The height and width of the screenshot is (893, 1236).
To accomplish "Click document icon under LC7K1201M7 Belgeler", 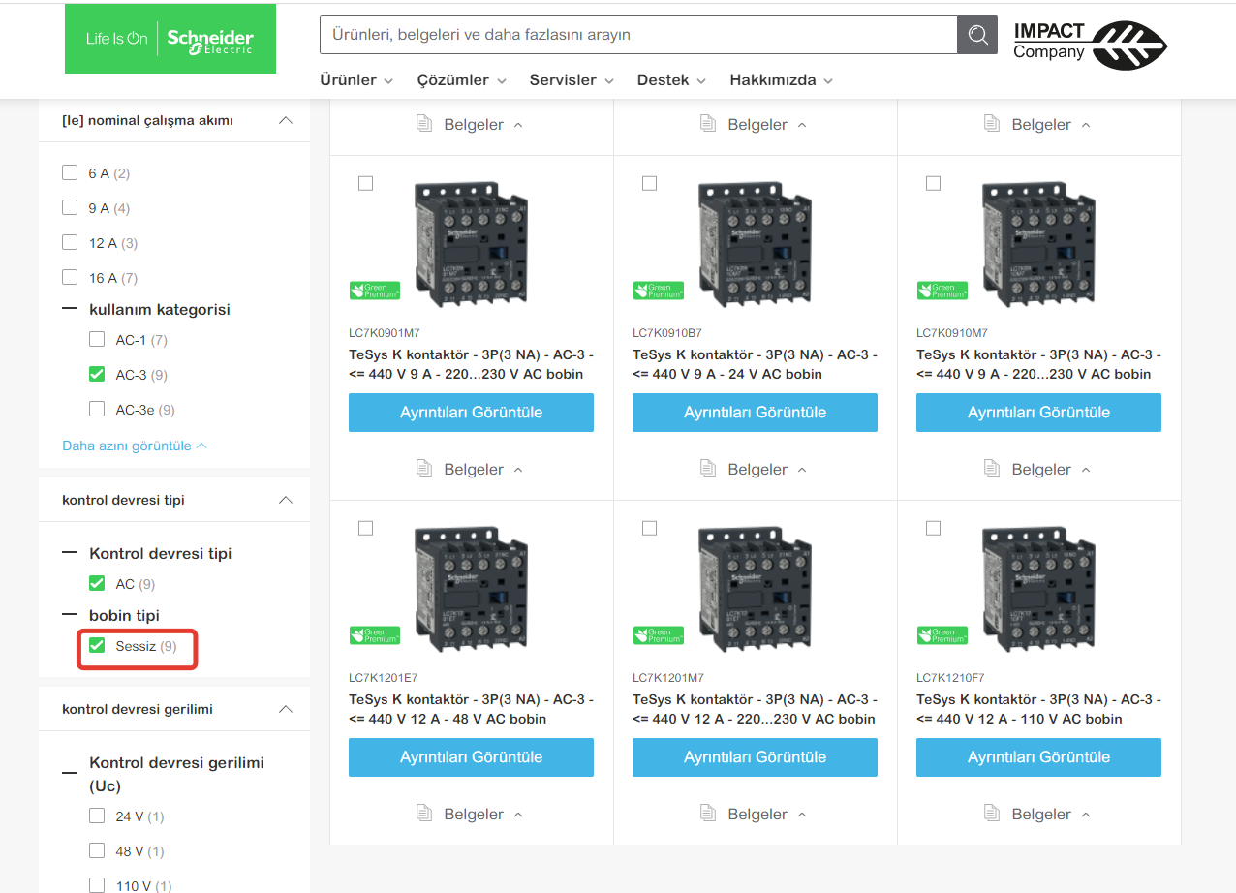I will pyautogui.click(x=707, y=814).
